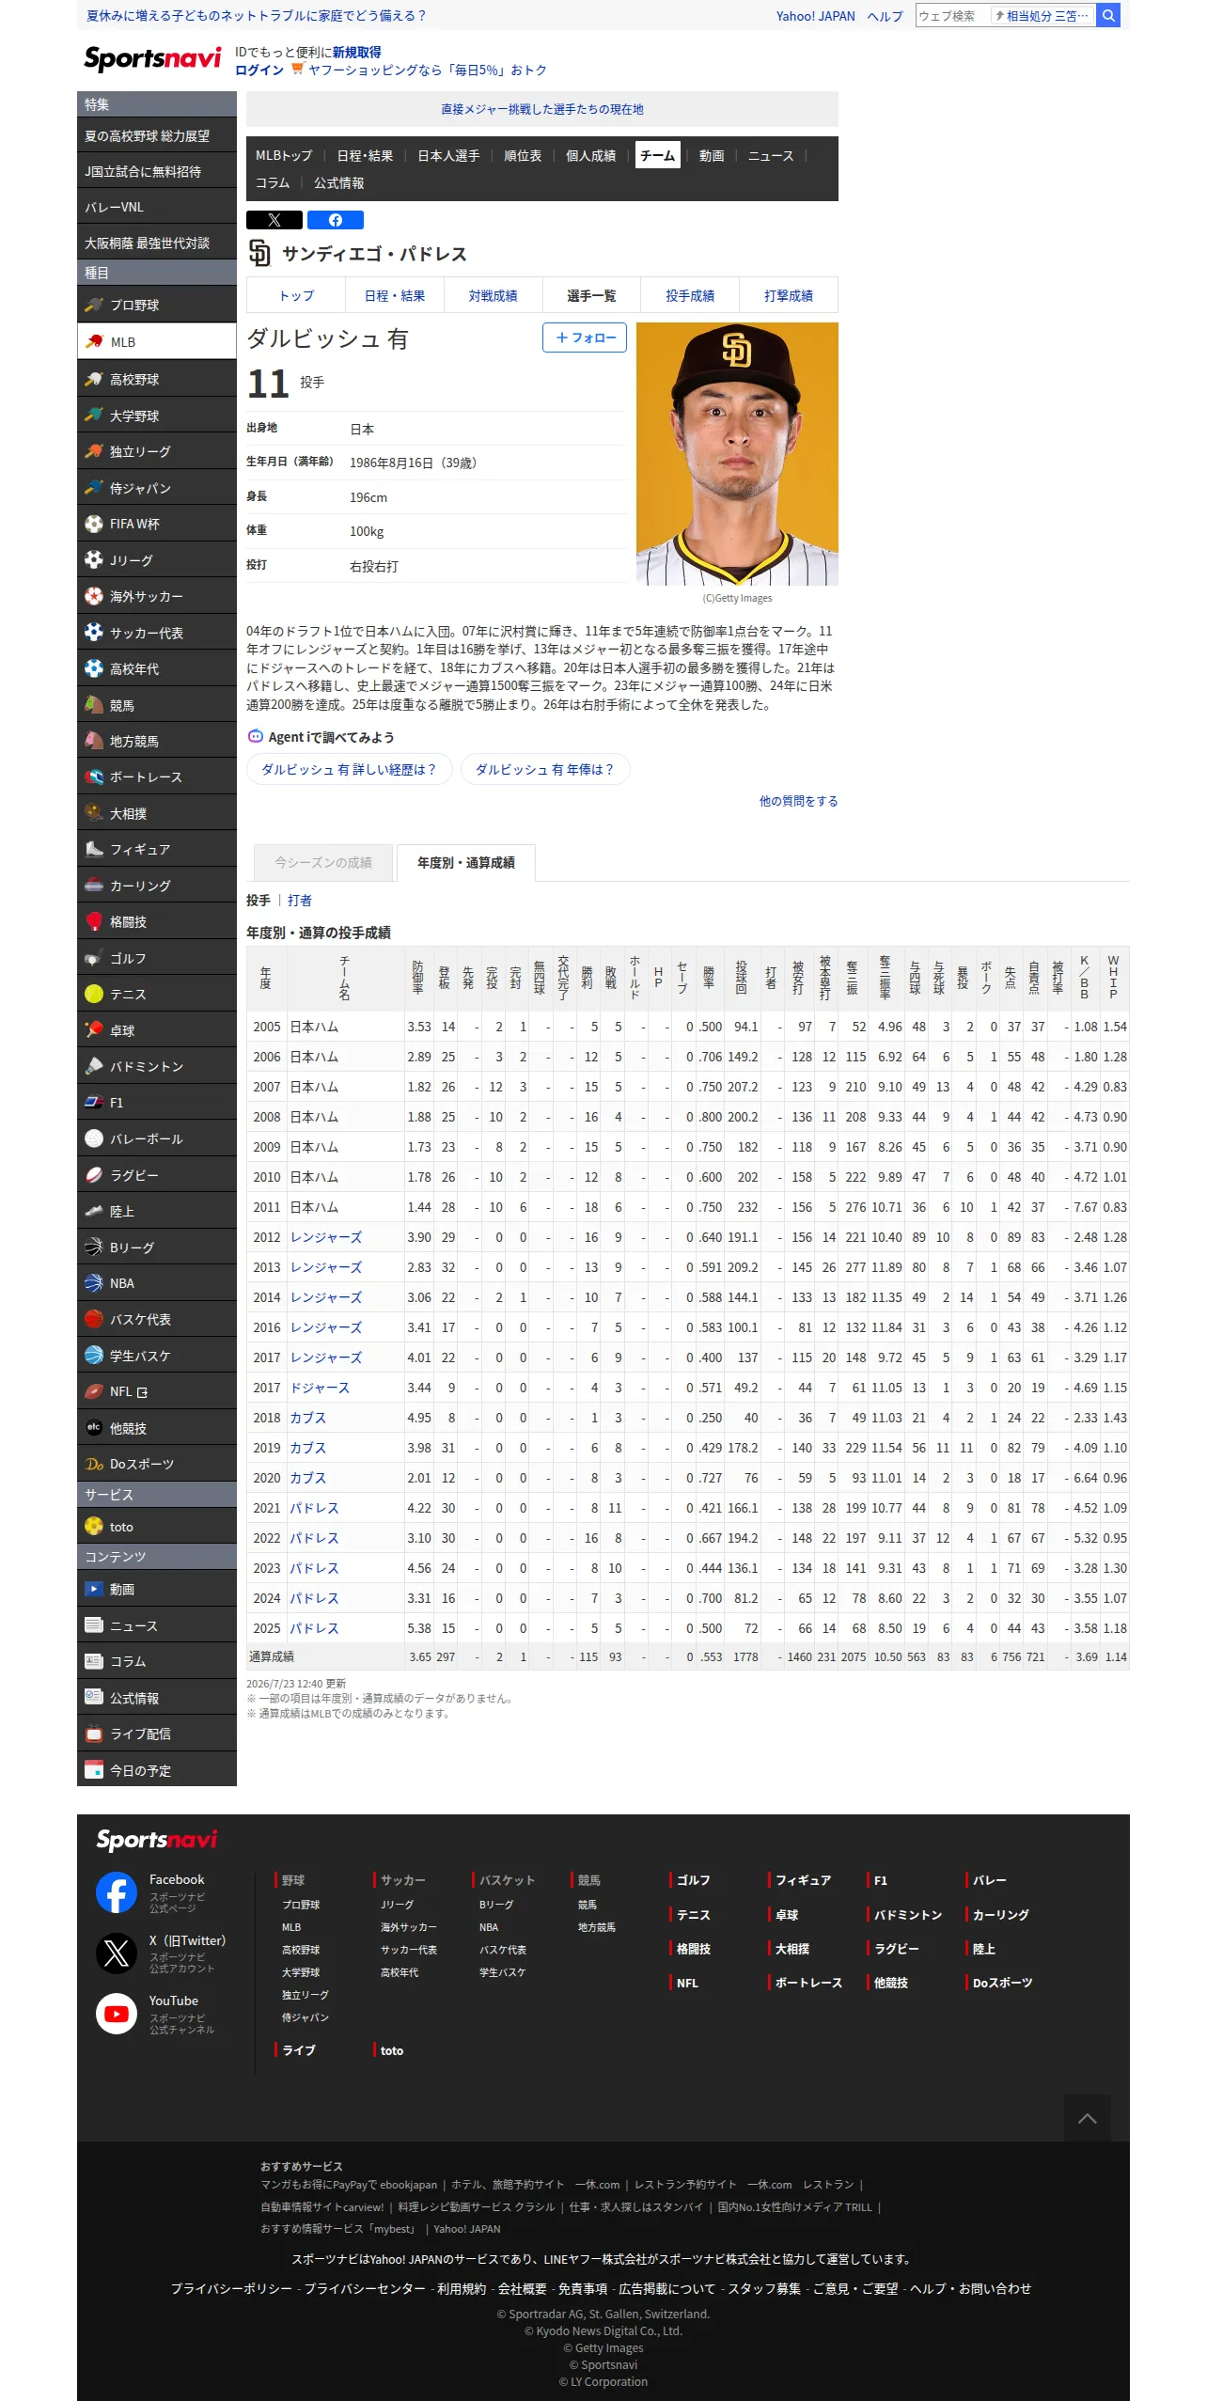
Task: Open FIFA W杯 soccer ball icon
Action: pyautogui.click(x=94, y=524)
